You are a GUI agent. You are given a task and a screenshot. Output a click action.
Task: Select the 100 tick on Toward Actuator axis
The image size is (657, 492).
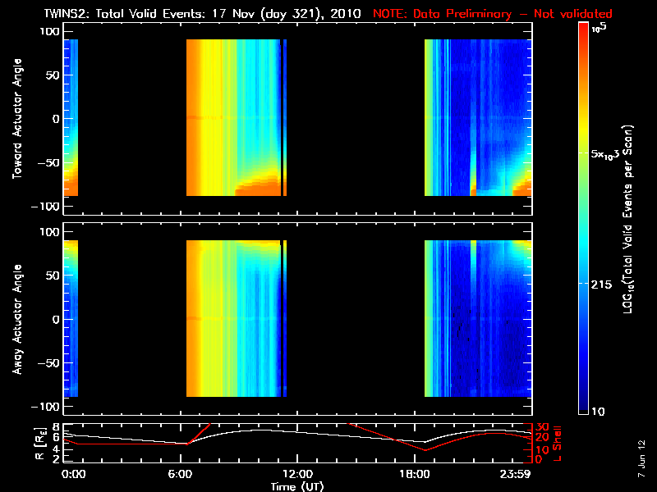(x=49, y=31)
